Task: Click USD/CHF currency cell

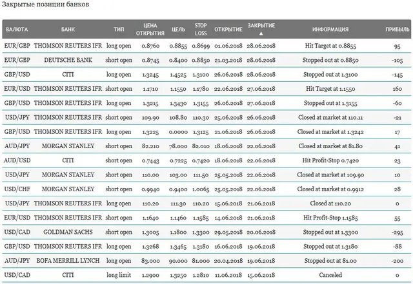Action: 17,189
